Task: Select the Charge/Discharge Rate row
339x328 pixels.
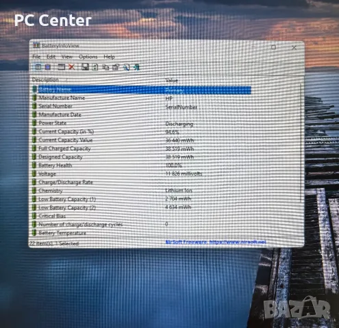Action: [x=142, y=182]
